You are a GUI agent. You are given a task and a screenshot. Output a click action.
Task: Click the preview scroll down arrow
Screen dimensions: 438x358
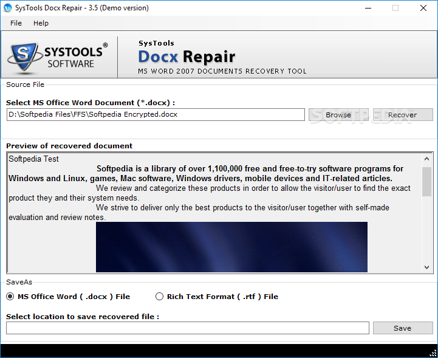point(426,267)
